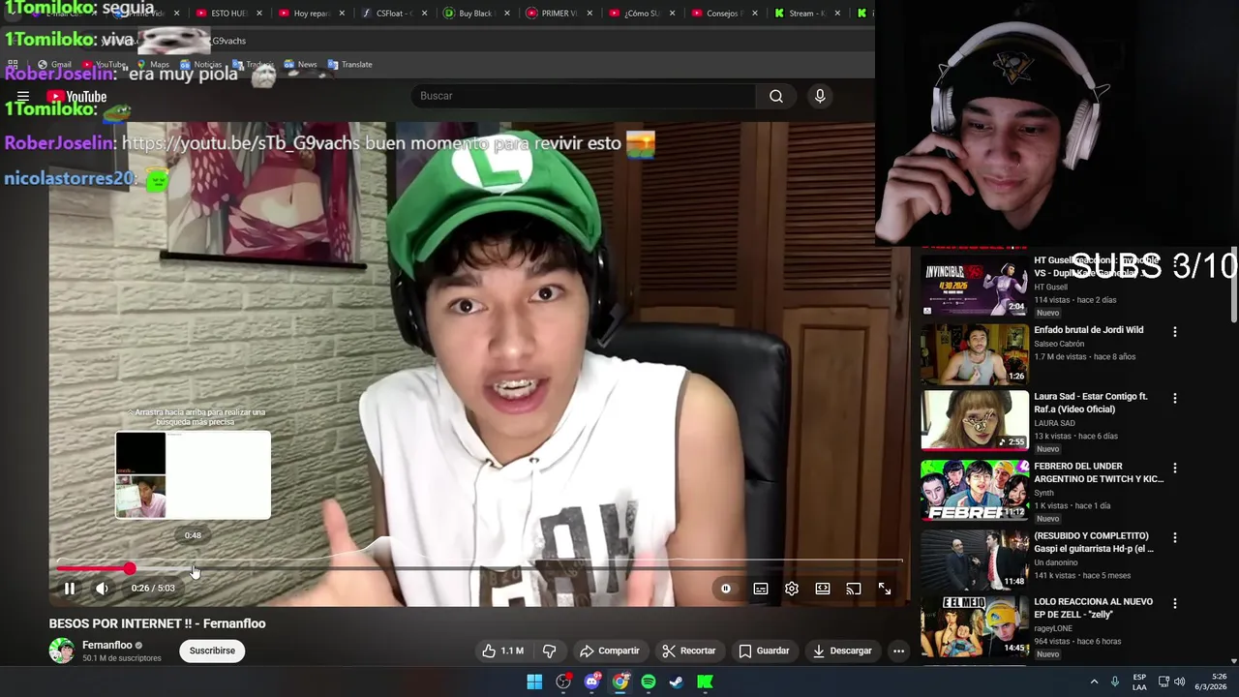1239x697 pixels.
Task: Like the video with thumbs up
Action: click(502, 651)
